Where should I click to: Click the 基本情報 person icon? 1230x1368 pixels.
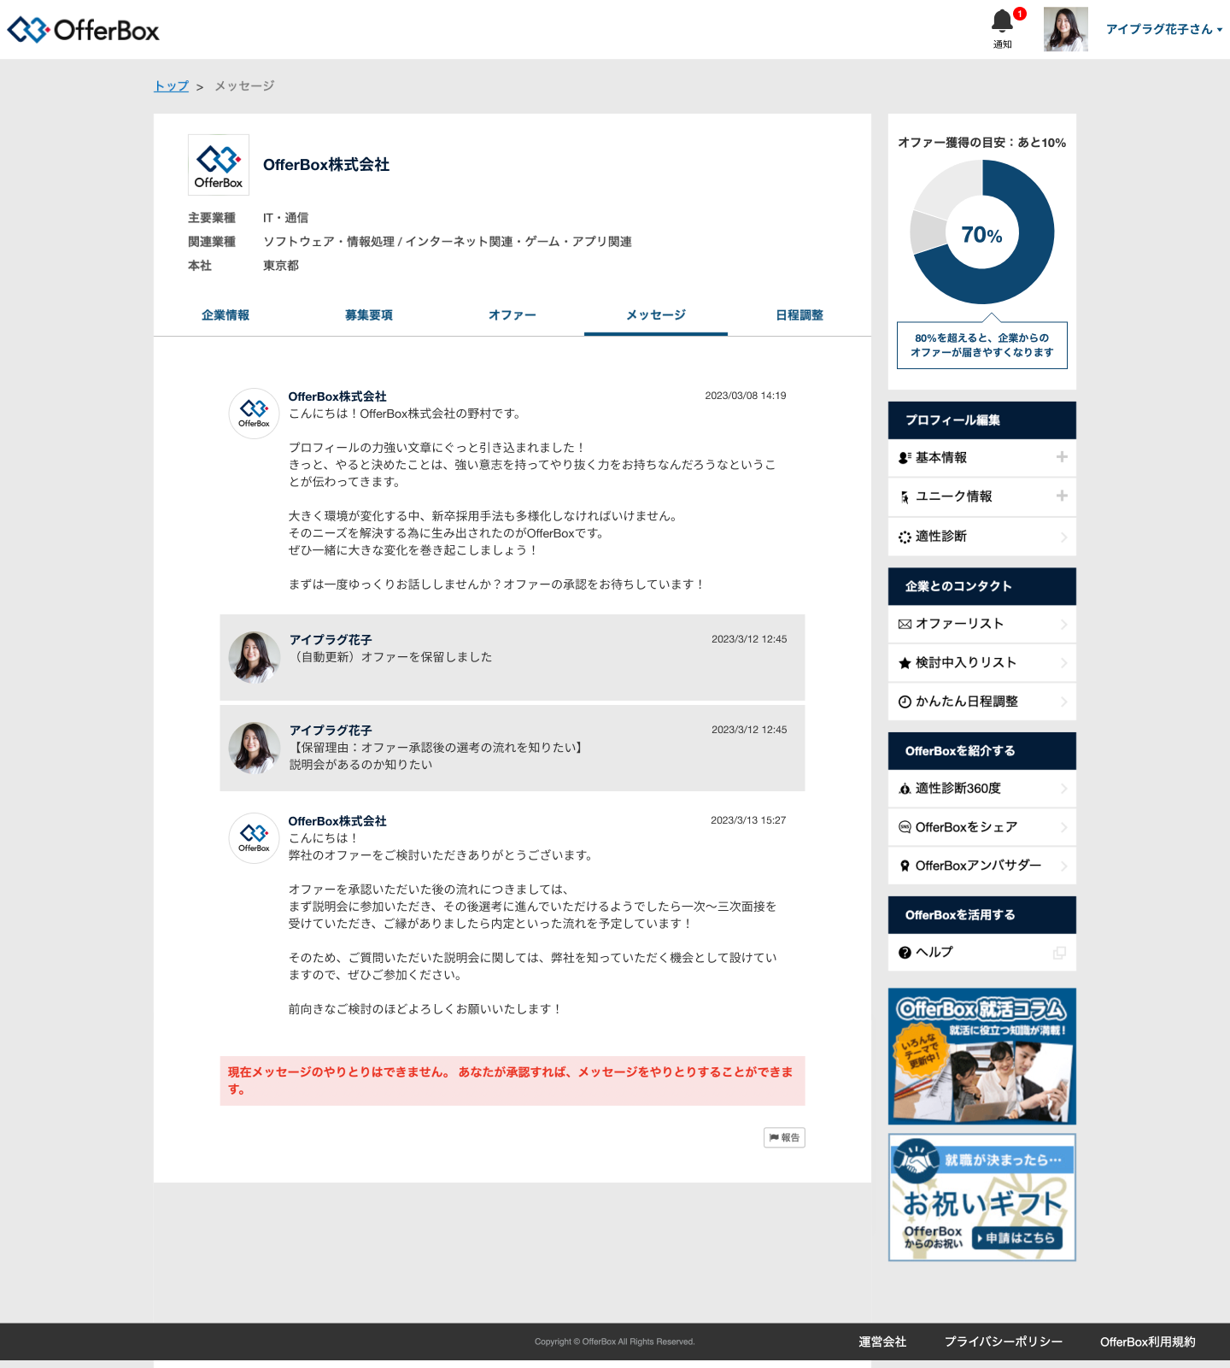coord(905,458)
